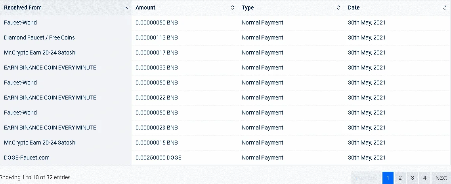Click the Received From column header
451x184 pixels.
65,8
